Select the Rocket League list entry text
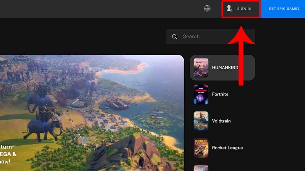The image size is (305, 171). click(227, 148)
